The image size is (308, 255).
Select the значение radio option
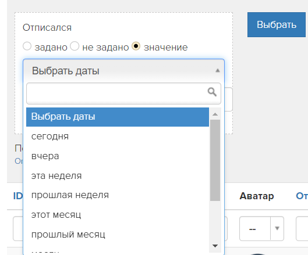[136, 46]
